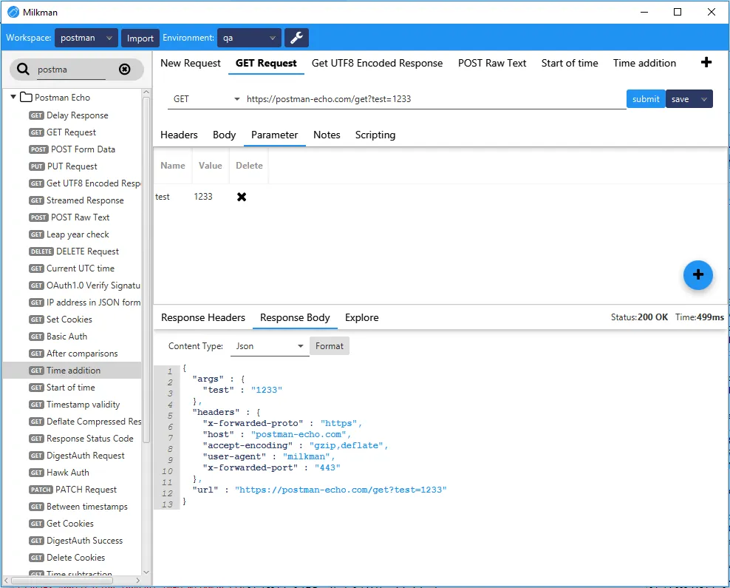The height and width of the screenshot is (588, 730).
Task: Open environment settings with the wrench icon
Action: 296,37
